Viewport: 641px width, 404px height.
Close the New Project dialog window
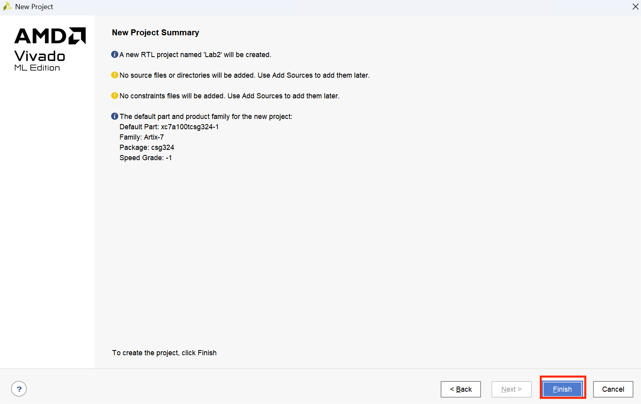pos(635,7)
